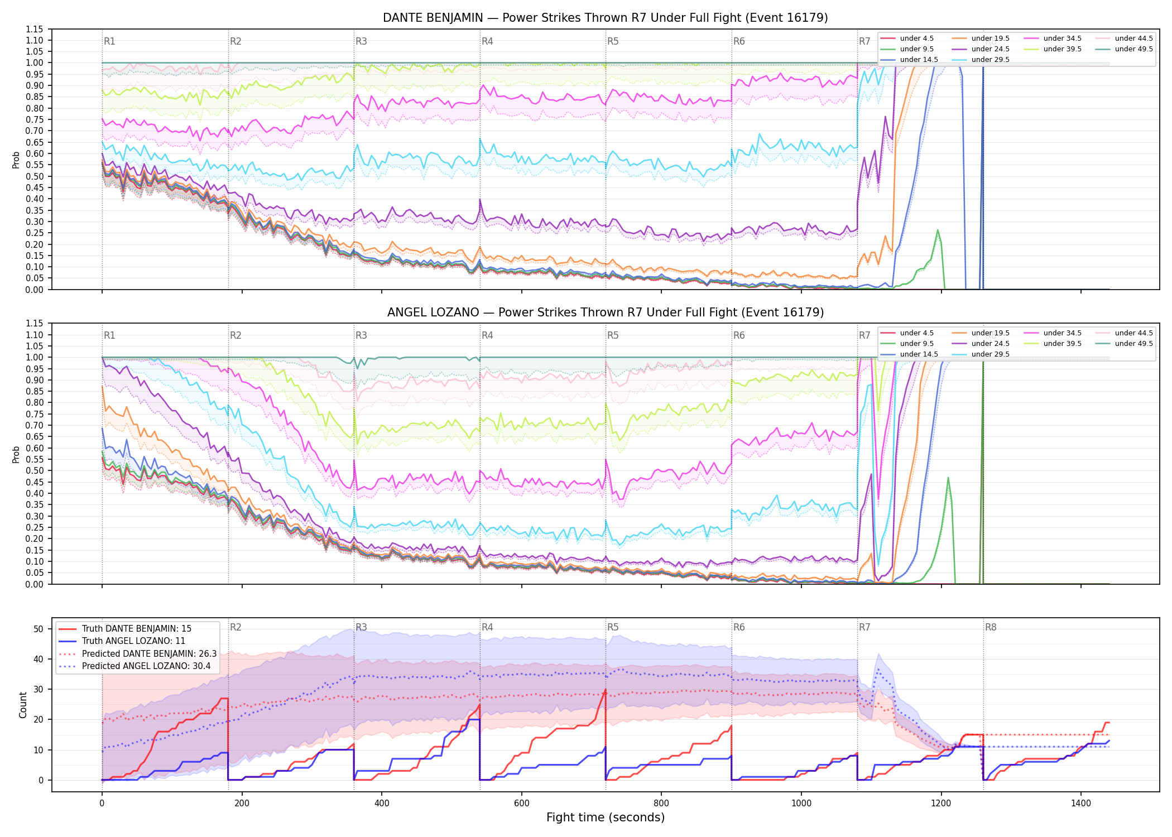1172x837 pixels.
Task: Click the R6 round marker in the Dante Benjamin chart
Action: click(x=739, y=41)
